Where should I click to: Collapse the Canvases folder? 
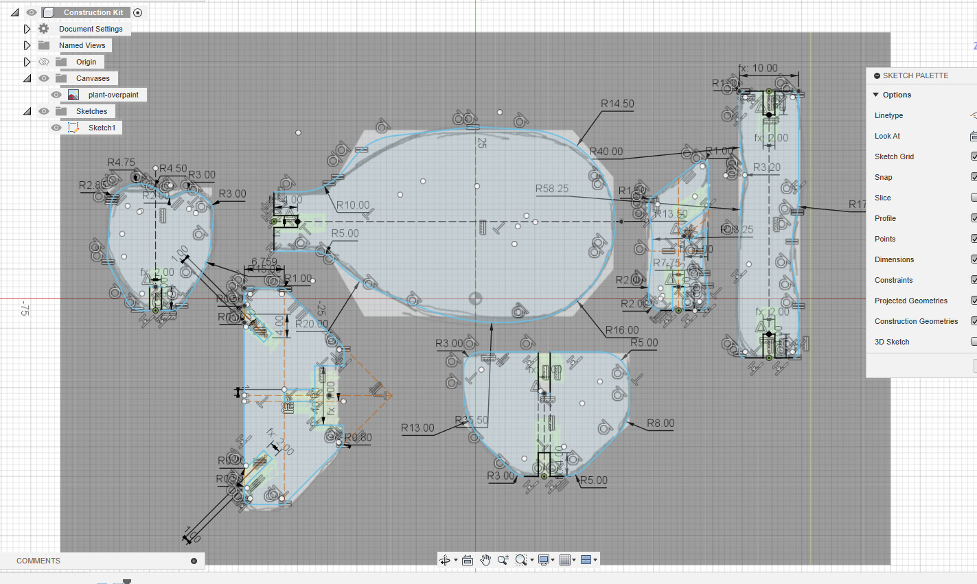pos(27,78)
